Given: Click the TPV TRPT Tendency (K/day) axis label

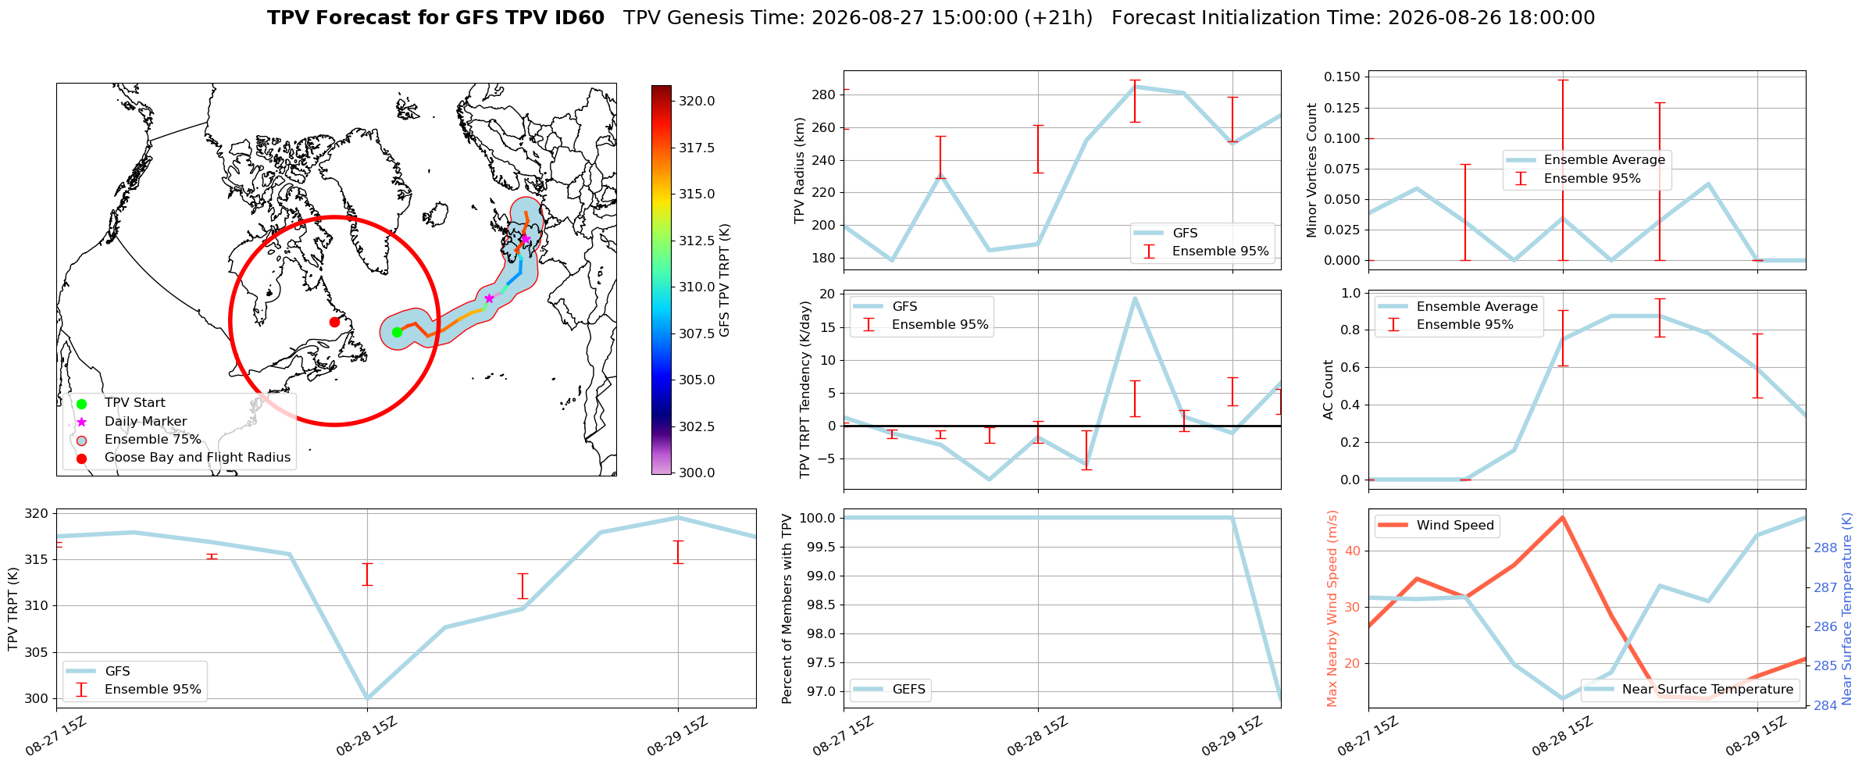Looking at the screenshot, I should 805,390.
